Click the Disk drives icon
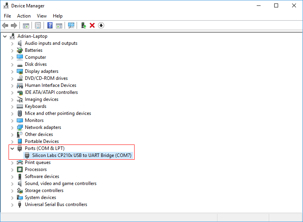Screen dimensions: 303x222 coord(20,65)
